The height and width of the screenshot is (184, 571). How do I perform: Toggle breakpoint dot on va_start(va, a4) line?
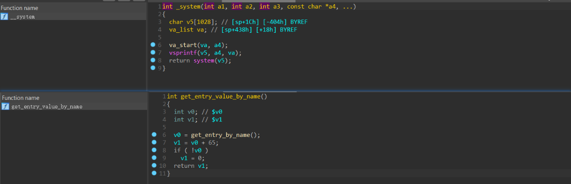point(153,45)
